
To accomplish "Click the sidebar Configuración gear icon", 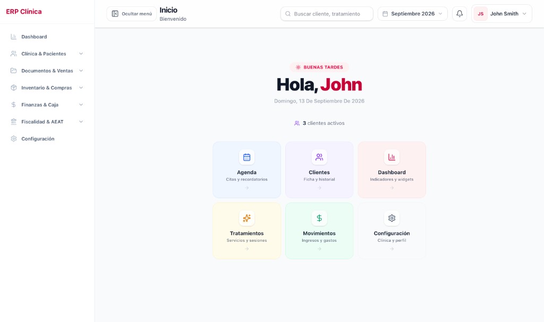I will [13, 139].
